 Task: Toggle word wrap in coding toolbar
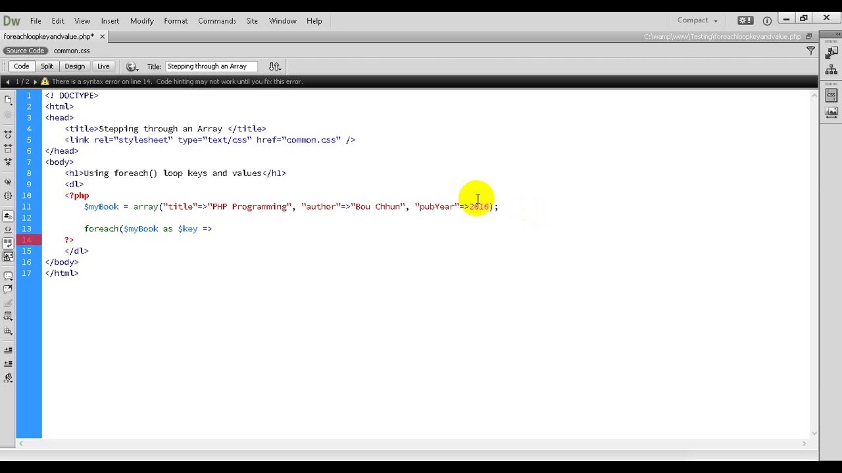pyautogui.click(x=8, y=242)
